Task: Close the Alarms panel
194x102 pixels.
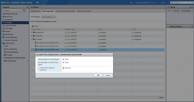Action: (192, 7)
